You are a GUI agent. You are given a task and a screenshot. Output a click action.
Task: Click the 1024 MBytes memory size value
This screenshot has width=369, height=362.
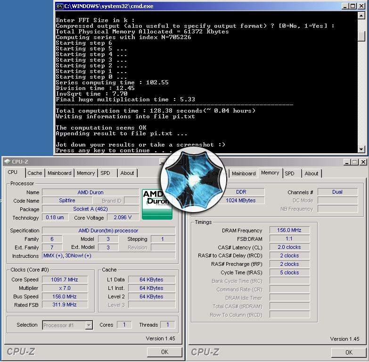[x=241, y=200]
